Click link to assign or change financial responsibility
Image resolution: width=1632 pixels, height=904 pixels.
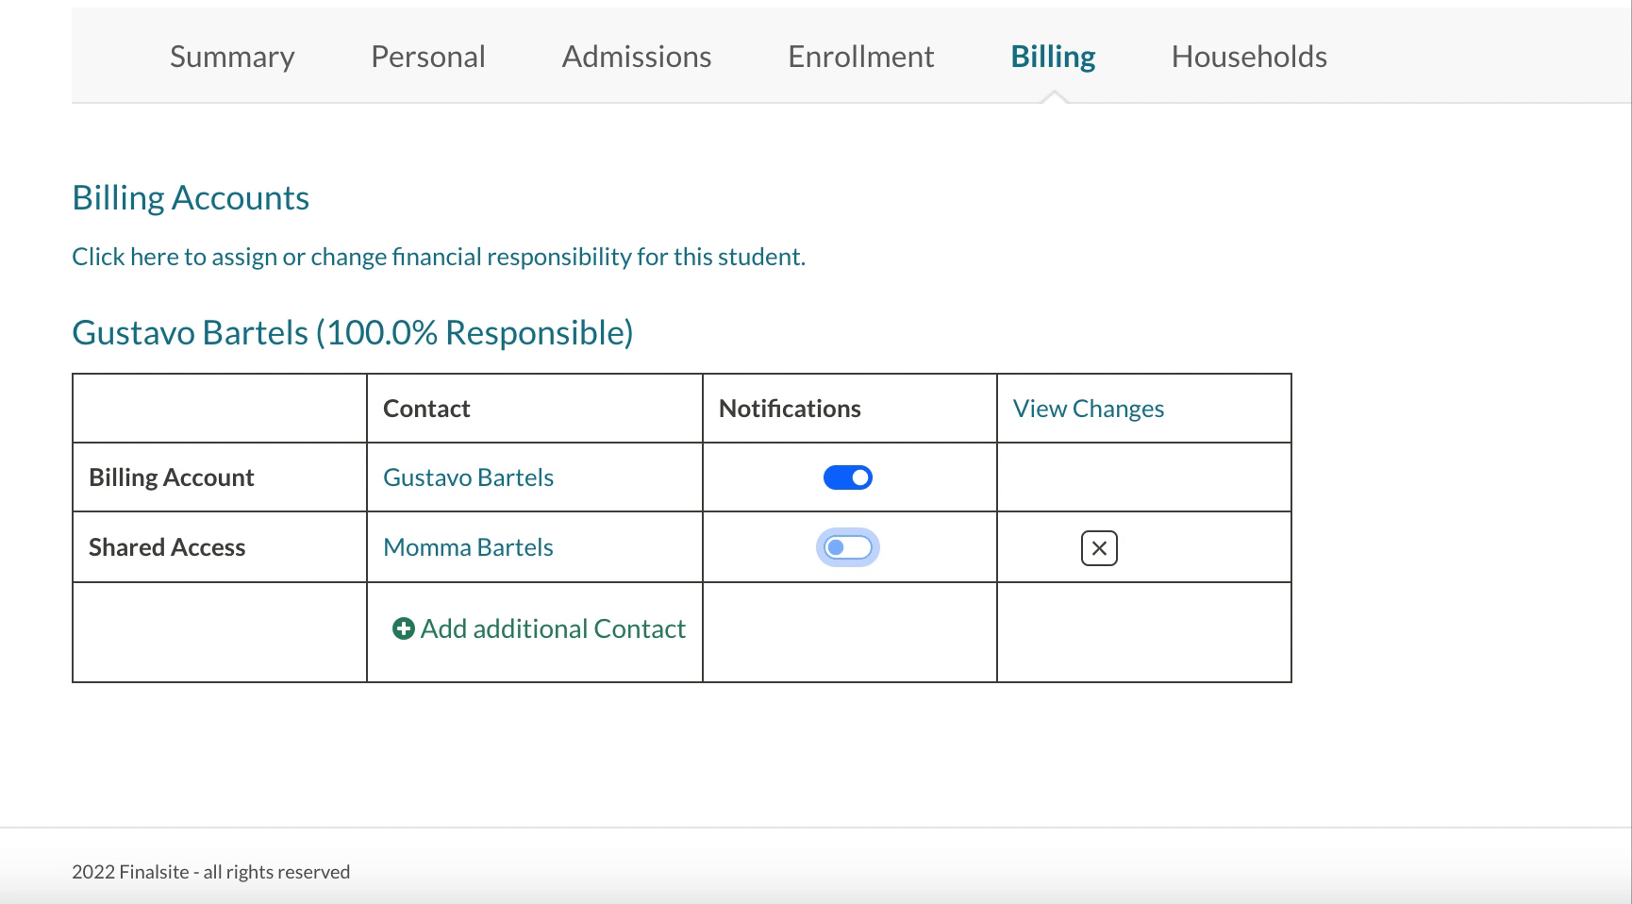coord(439,257)
